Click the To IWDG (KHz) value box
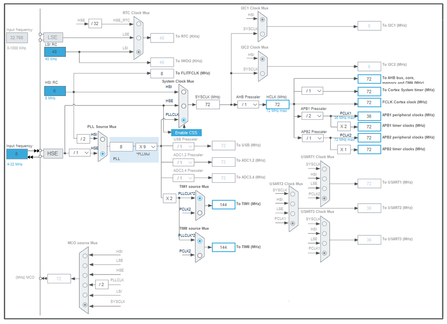The image size is (447, 324). tap(162, 63)
